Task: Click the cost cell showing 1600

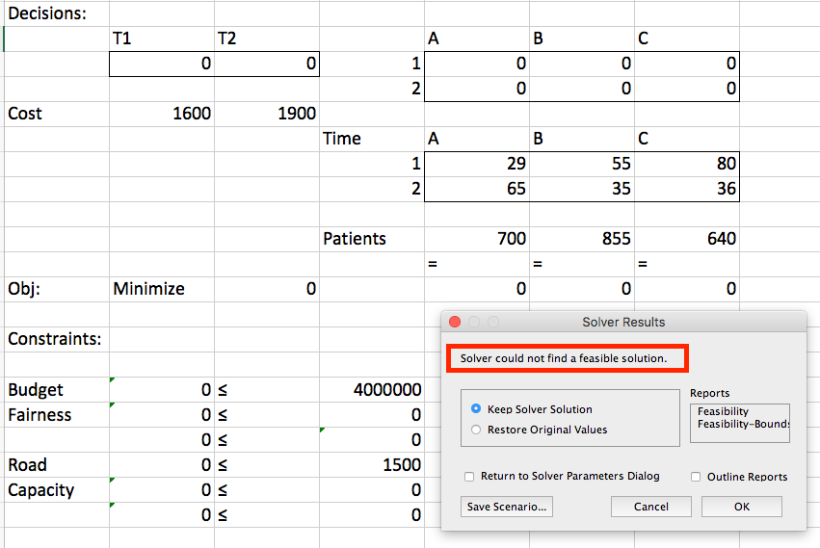Action: click(162, 114)
